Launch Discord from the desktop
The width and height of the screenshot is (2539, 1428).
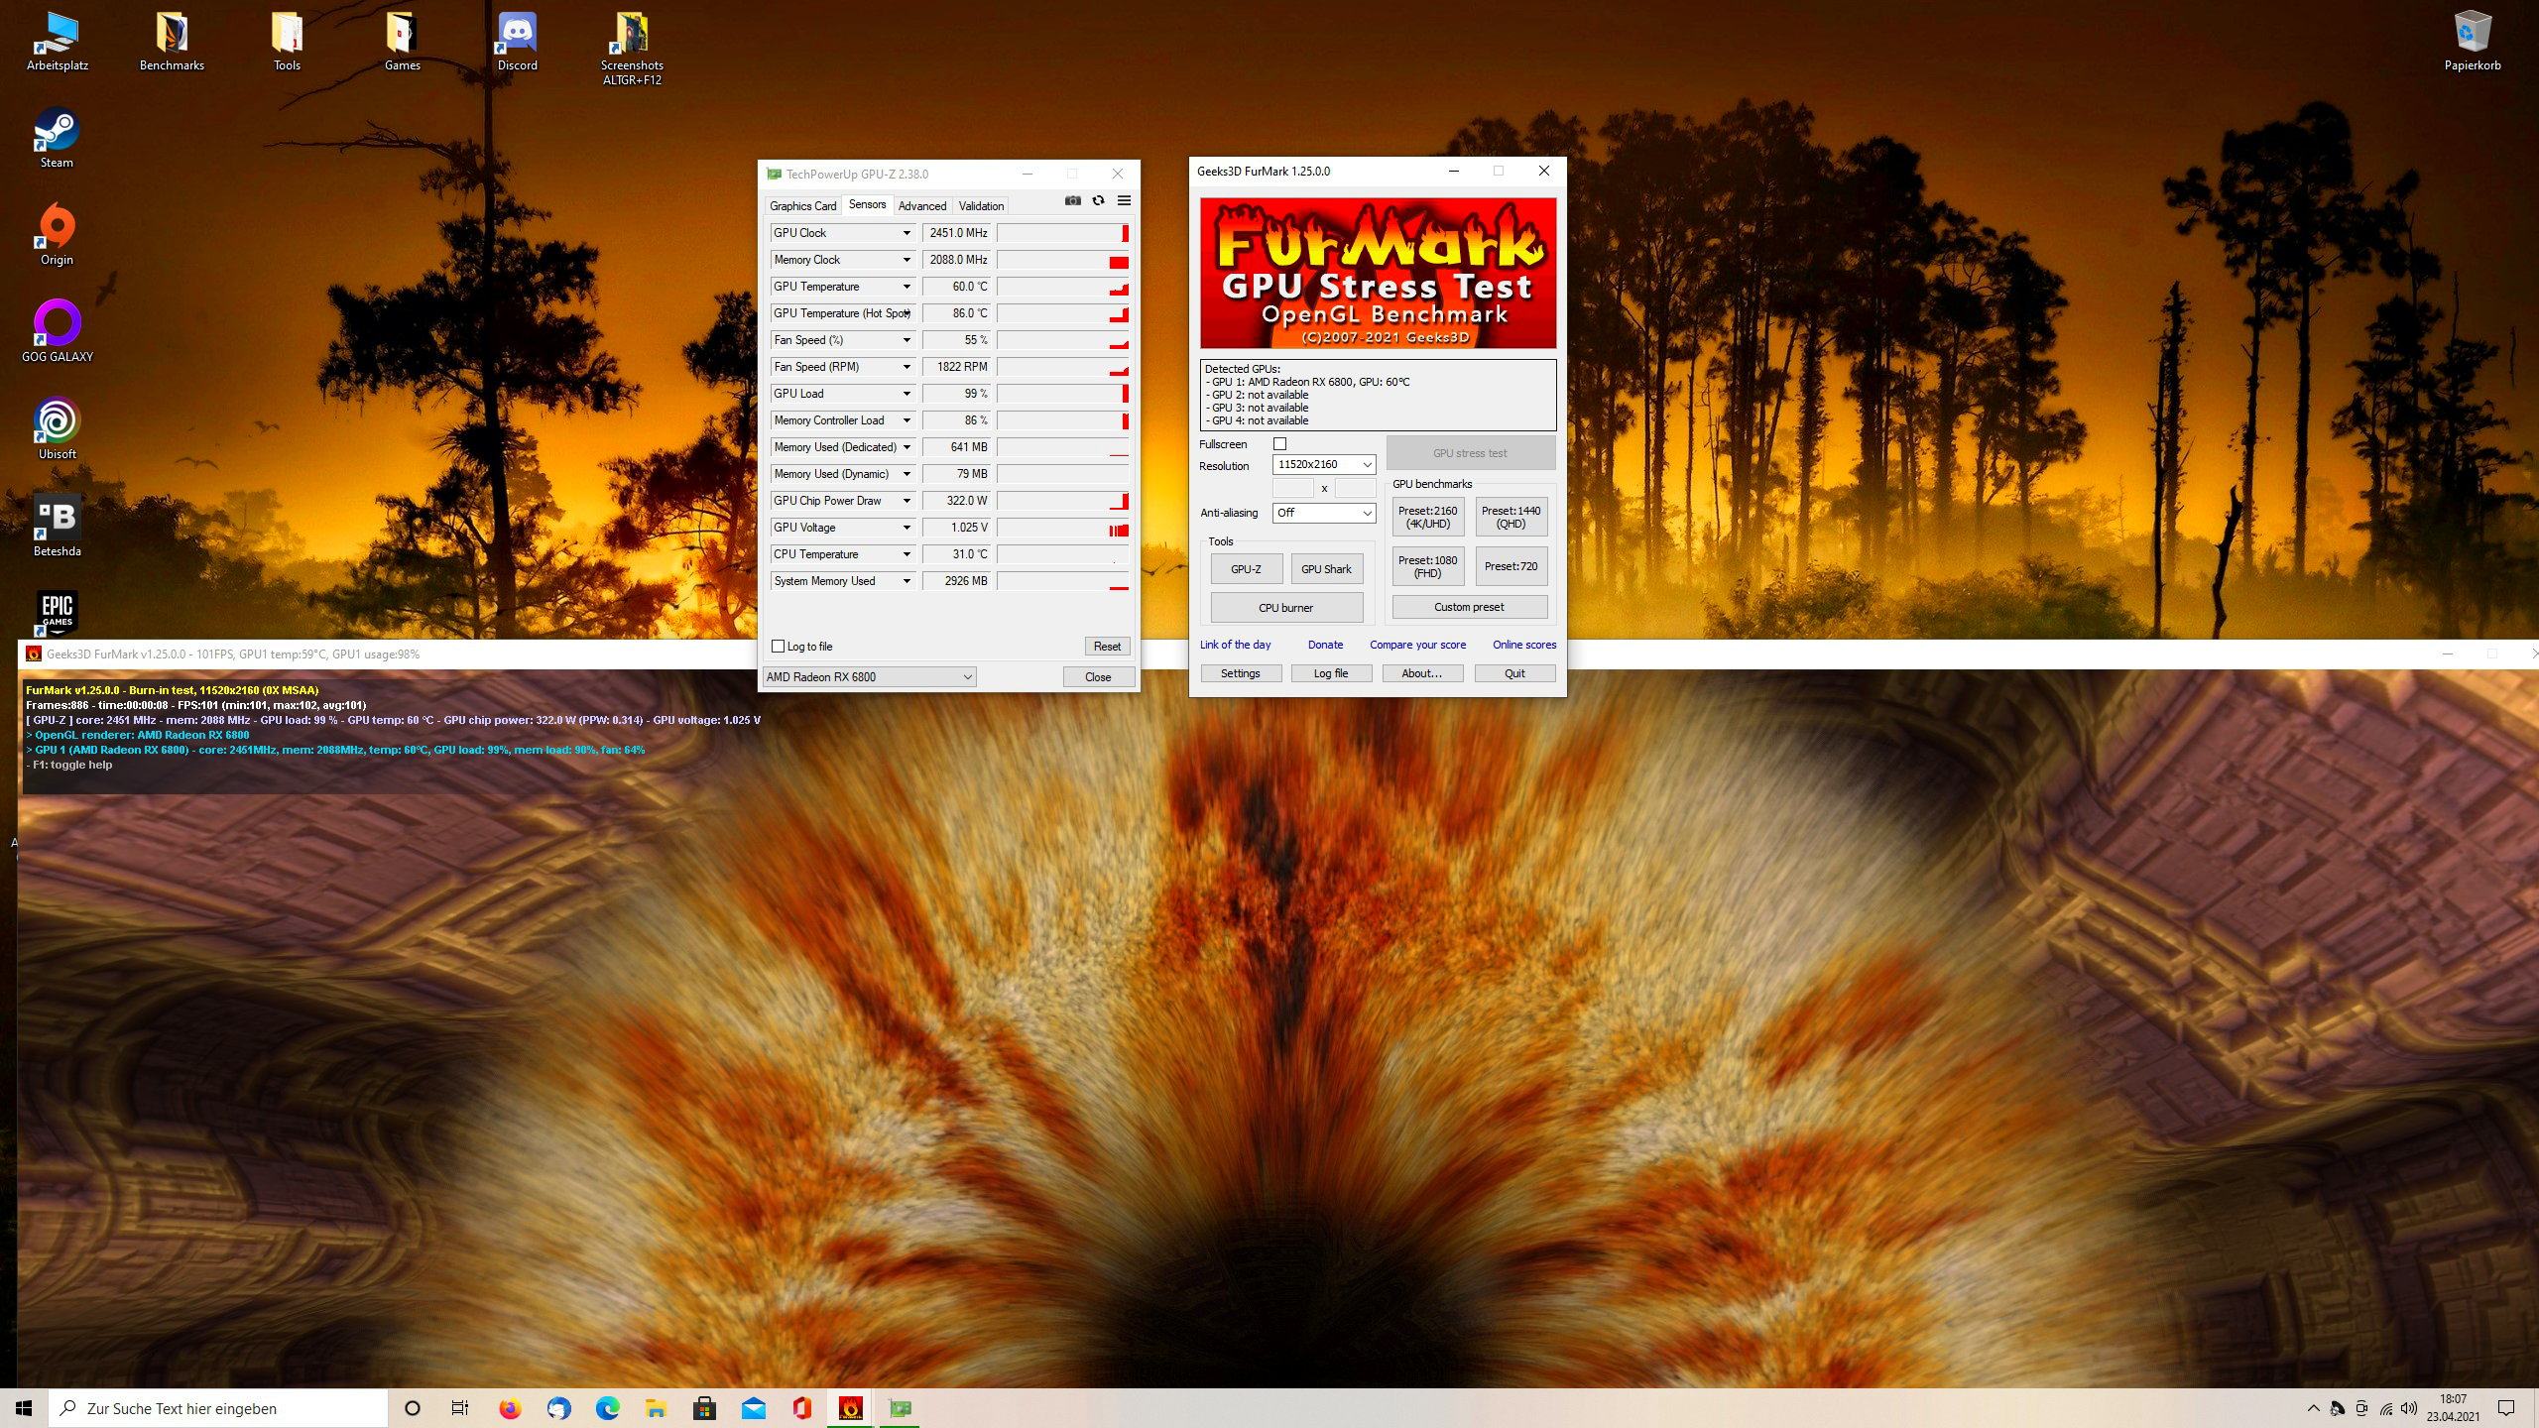(x=517, y=42)
